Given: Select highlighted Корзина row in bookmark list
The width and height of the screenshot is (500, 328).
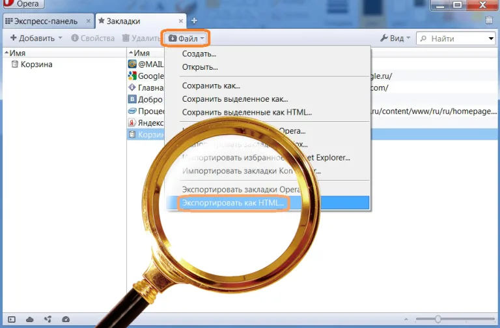Looking at the screenshot, I should pyautogui.click(x=146, y=134).
